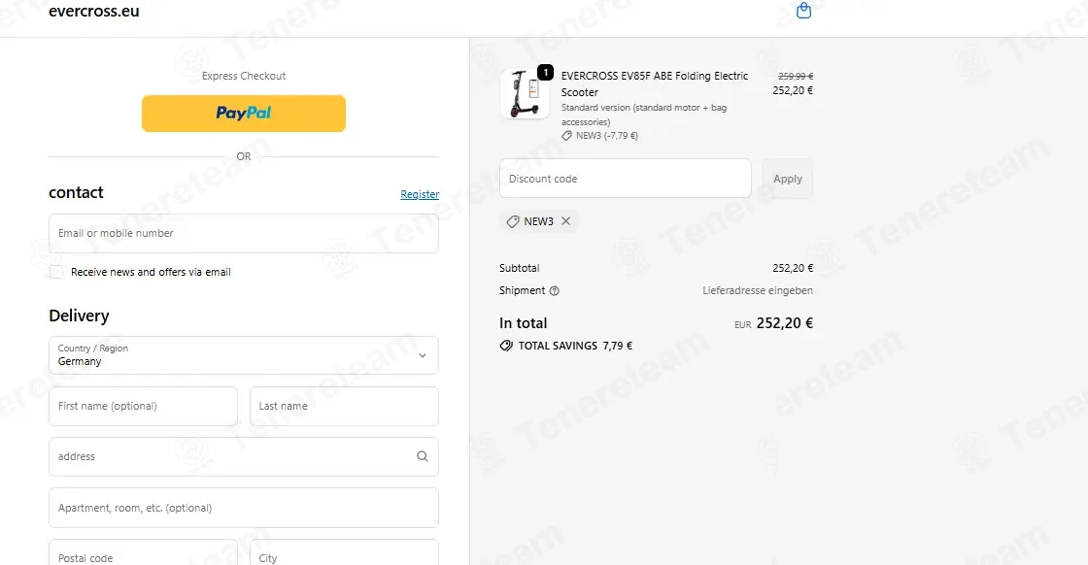
Task: Focus the Discount code field
Action: pyautogui.click(x=626, y=179)
